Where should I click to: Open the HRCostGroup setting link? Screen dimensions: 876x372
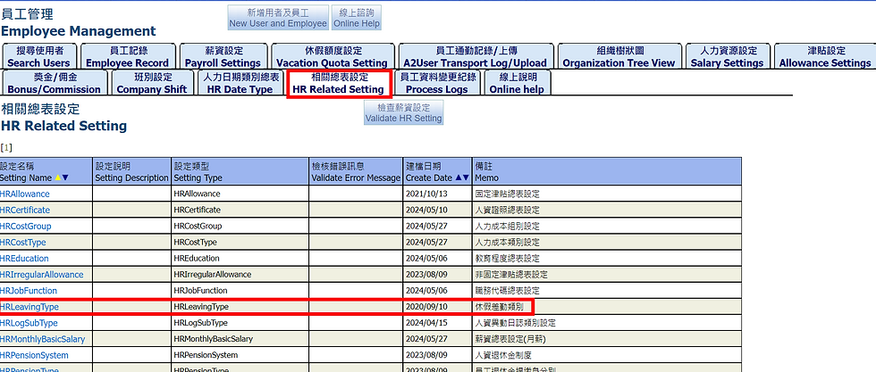(x=26, y=227)
